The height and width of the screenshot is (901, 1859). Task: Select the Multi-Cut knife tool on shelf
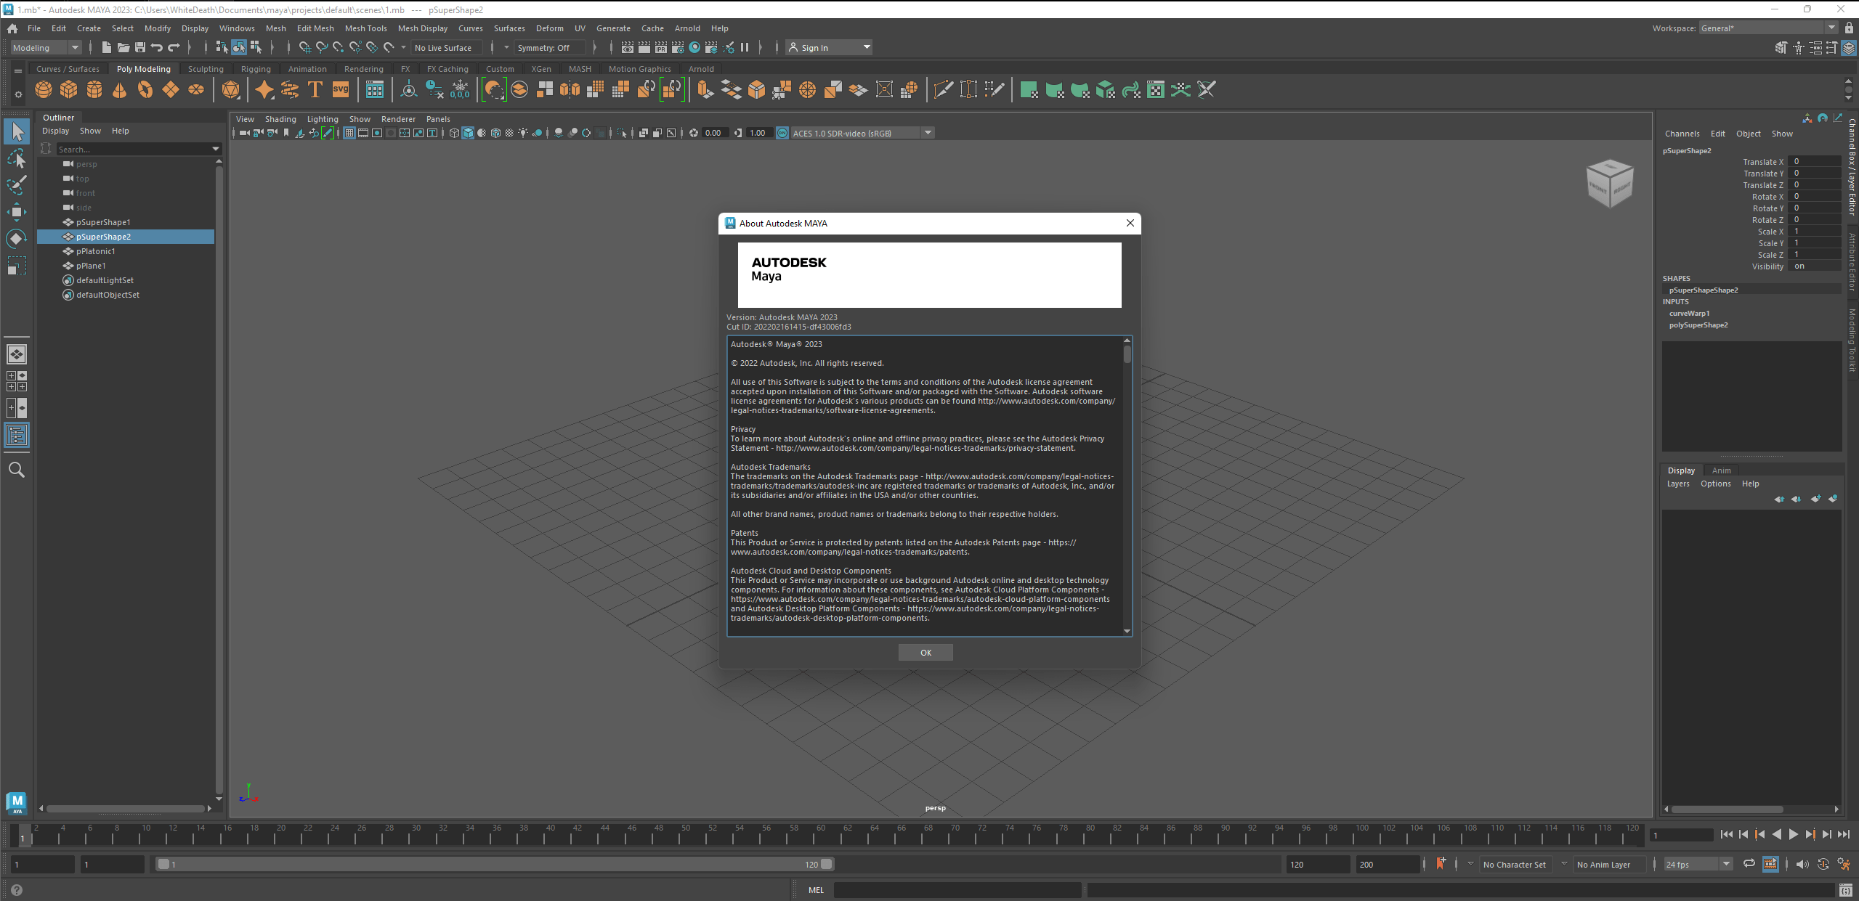click(943, 89)
